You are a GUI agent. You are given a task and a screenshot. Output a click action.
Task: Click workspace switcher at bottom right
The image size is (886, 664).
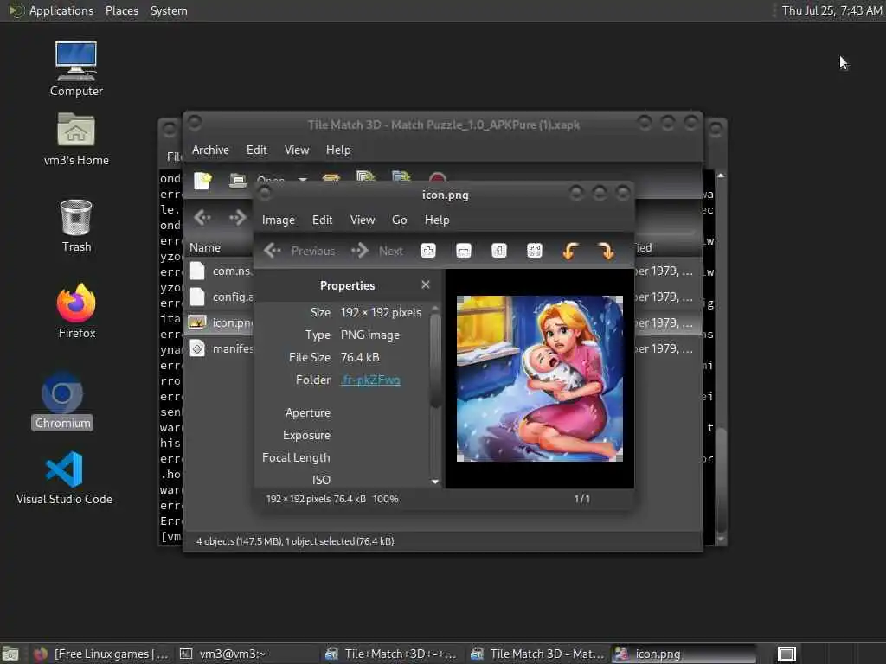click(786, 654)
